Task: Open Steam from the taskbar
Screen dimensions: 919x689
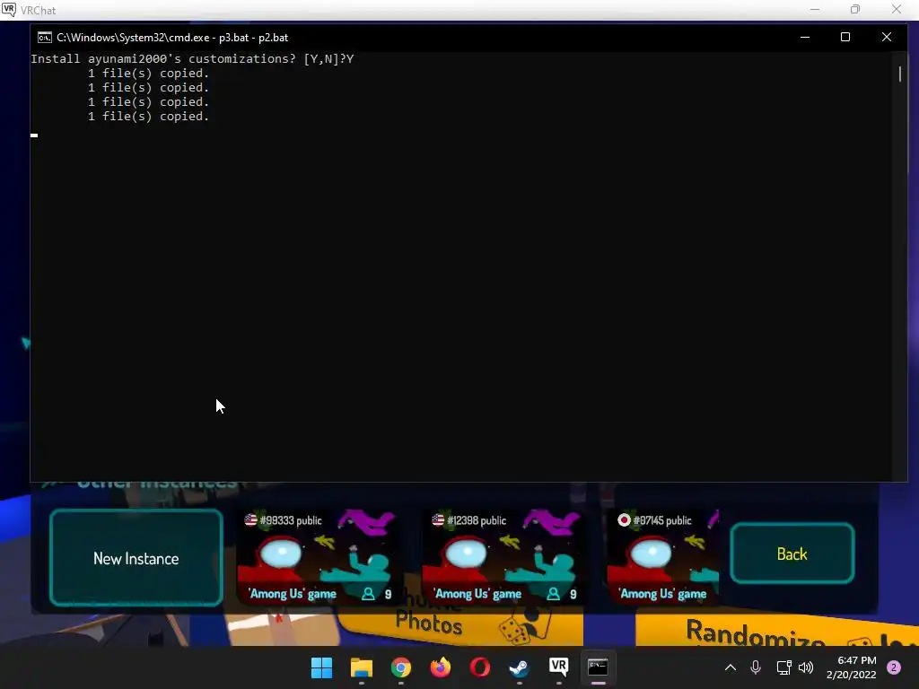Action: coord(519,667)
